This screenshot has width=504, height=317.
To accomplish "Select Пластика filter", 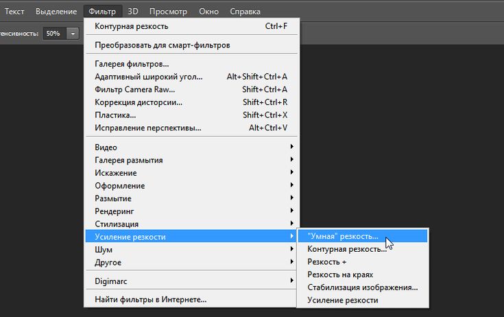I will 115,115.
